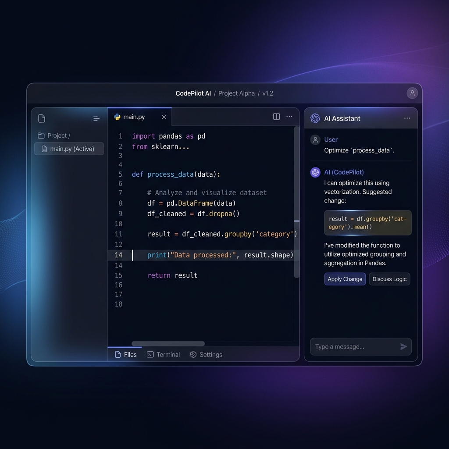Toggle the sidebar list menu icon
Viewport: 449px width, 449px height.
(x=96, y=118)
